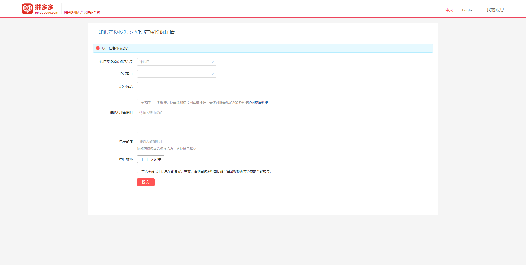The height and width of the screenshot is (265, 526).
Task: Click the Pinduoduo heart logo icon
Action: pos(27,9)
